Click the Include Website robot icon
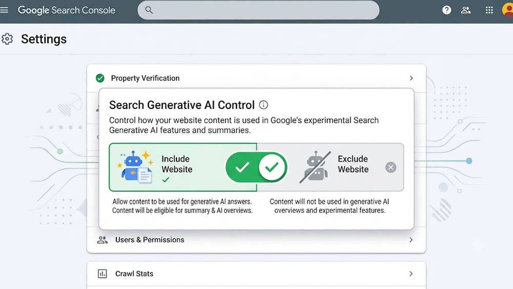Viewport: 513px width, 289px height. [x=136, y=167]
